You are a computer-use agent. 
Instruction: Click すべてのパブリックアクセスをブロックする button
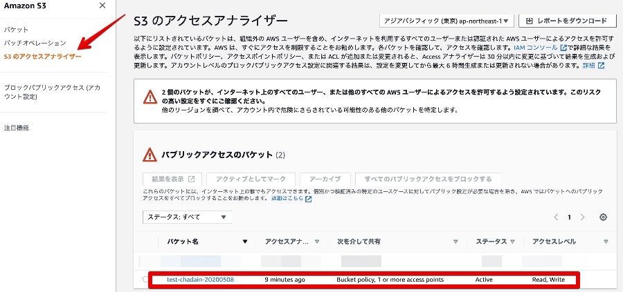[x=428, y=179]
